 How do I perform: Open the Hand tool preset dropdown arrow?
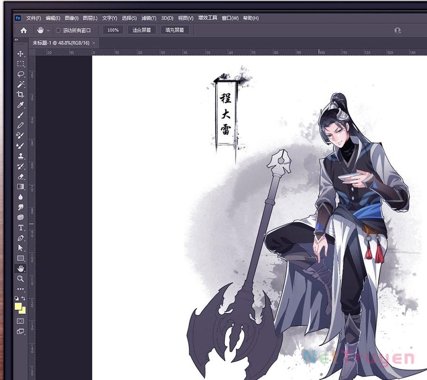pos(48,30)
